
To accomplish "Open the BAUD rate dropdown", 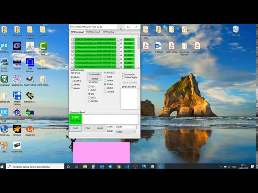I will tap(125, 131).
